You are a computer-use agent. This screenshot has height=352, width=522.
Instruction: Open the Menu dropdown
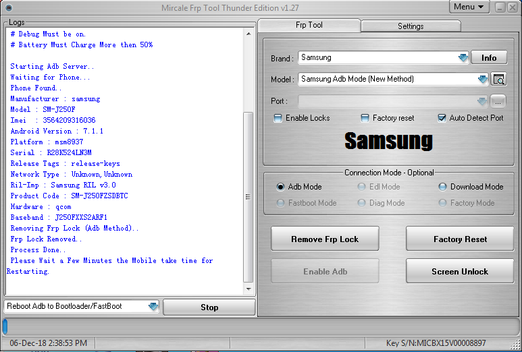coord(469,7)
